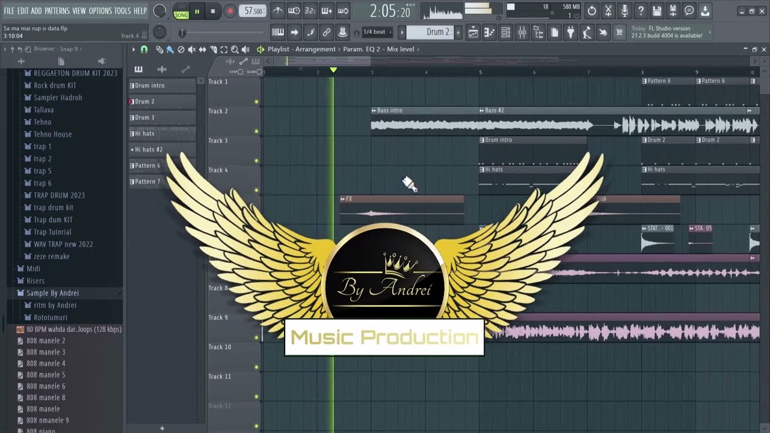Image resolution: width=770 pixels, height=433 pixels.
Task: Select the mute tool in playlist
Action: 192,49
